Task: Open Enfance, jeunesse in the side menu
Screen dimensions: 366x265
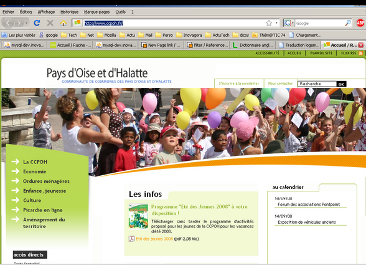Action: [45, 191]
